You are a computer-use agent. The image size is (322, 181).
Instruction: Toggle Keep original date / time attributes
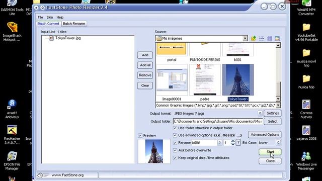pyautogui.click(x=175, y=157)
